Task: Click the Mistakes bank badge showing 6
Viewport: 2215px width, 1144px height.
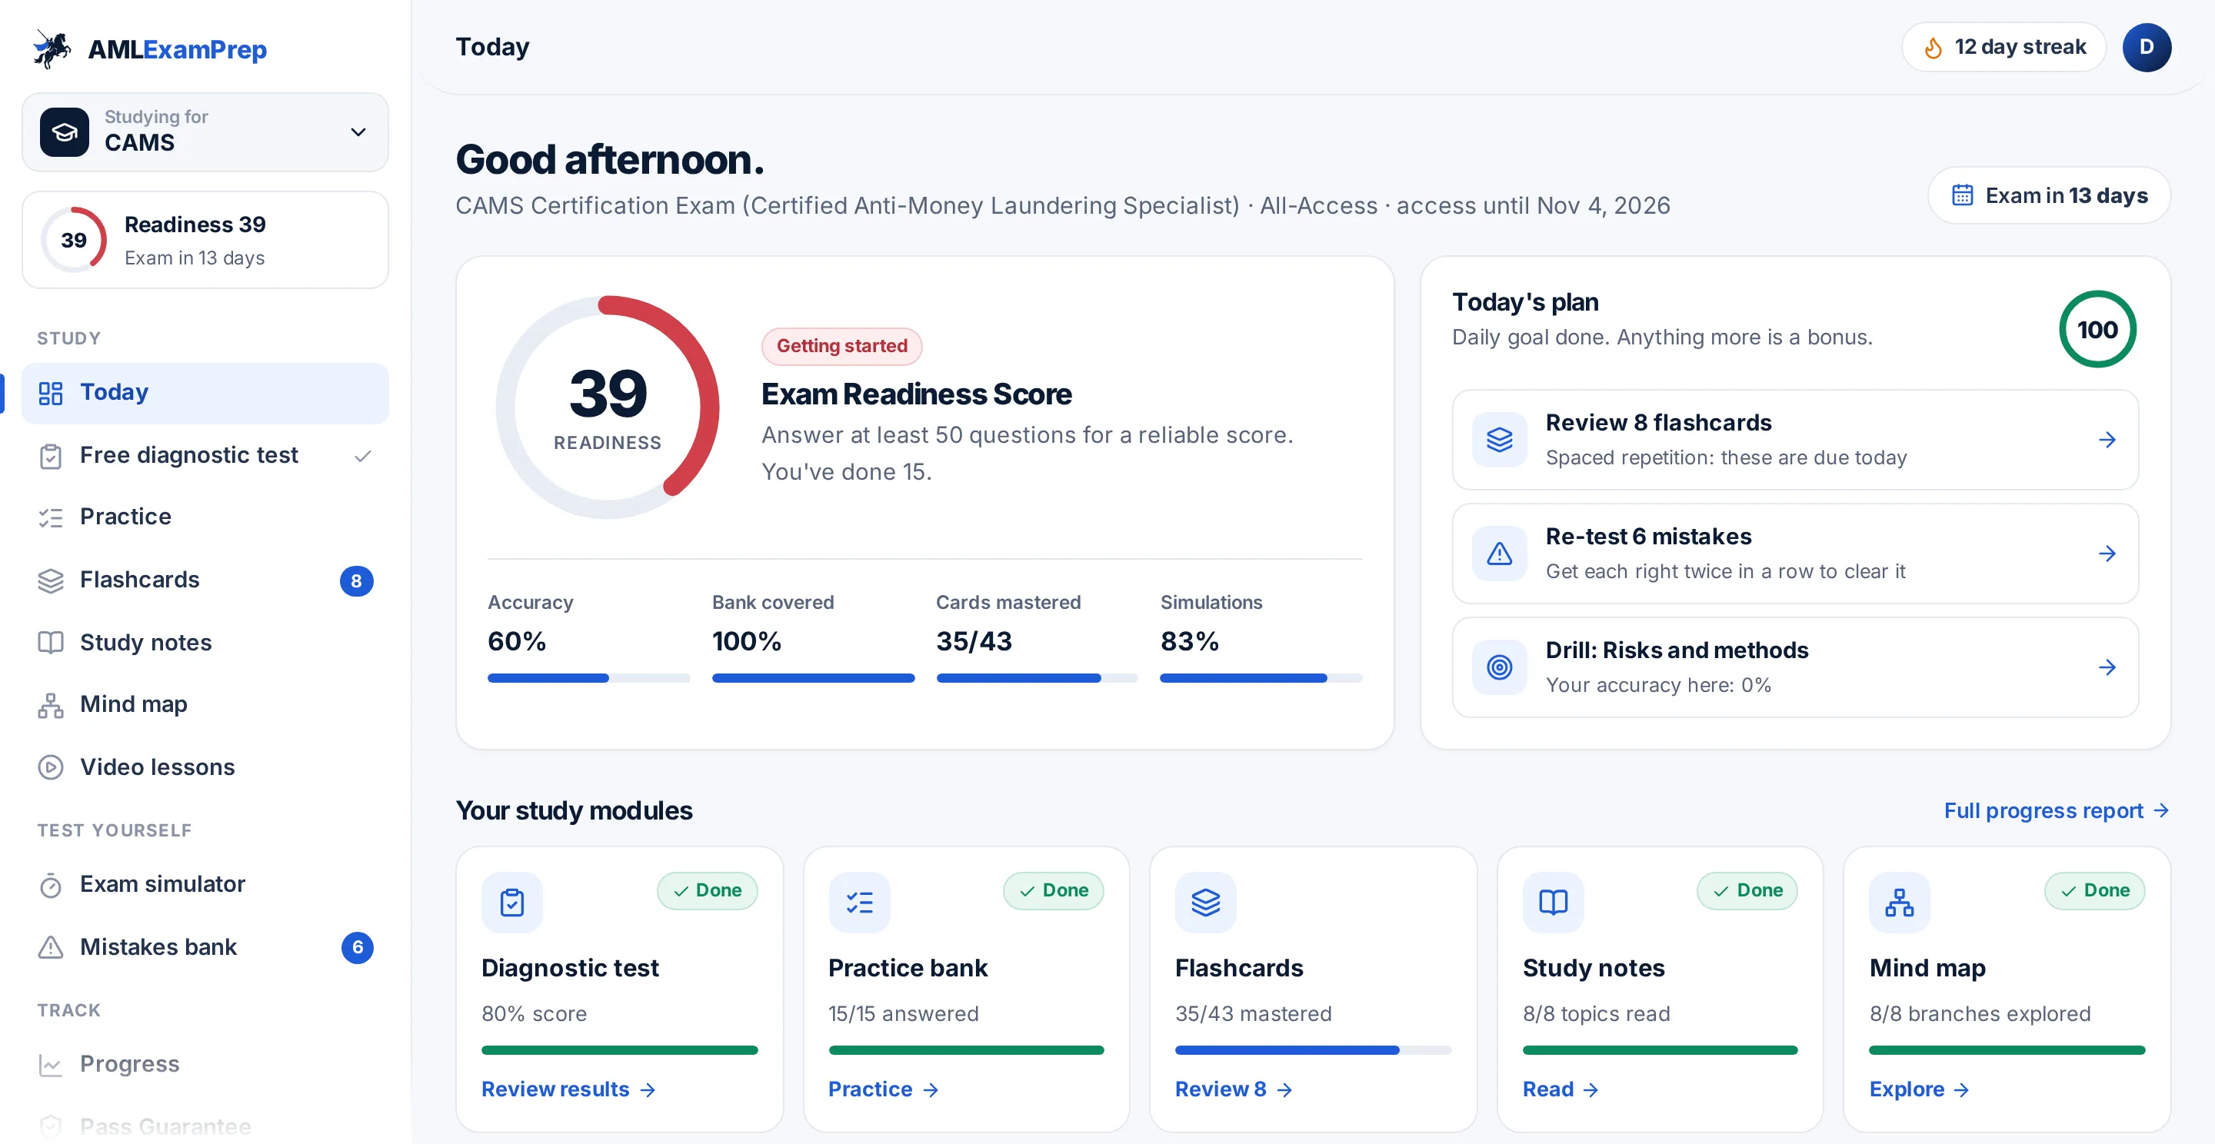Action: click(357, 947)
